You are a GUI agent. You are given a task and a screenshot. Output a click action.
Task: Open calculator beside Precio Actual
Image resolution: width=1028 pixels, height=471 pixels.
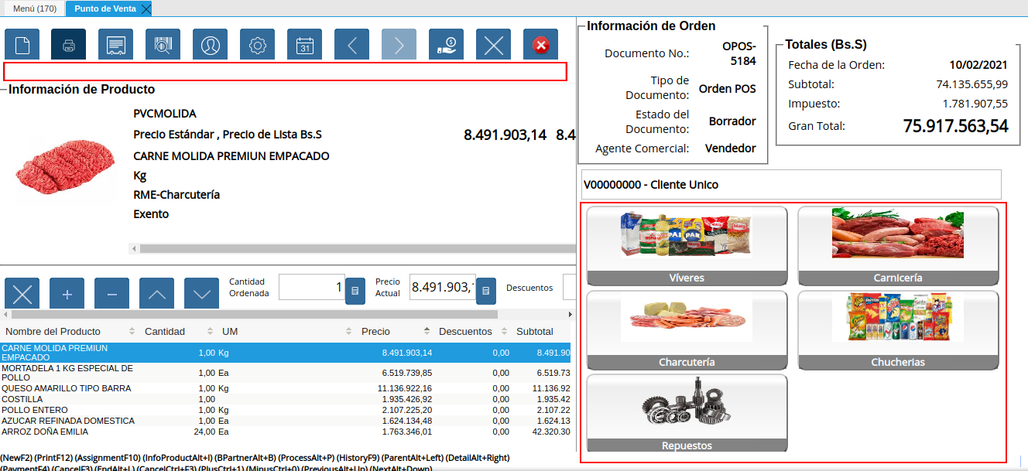coord(485,290)
